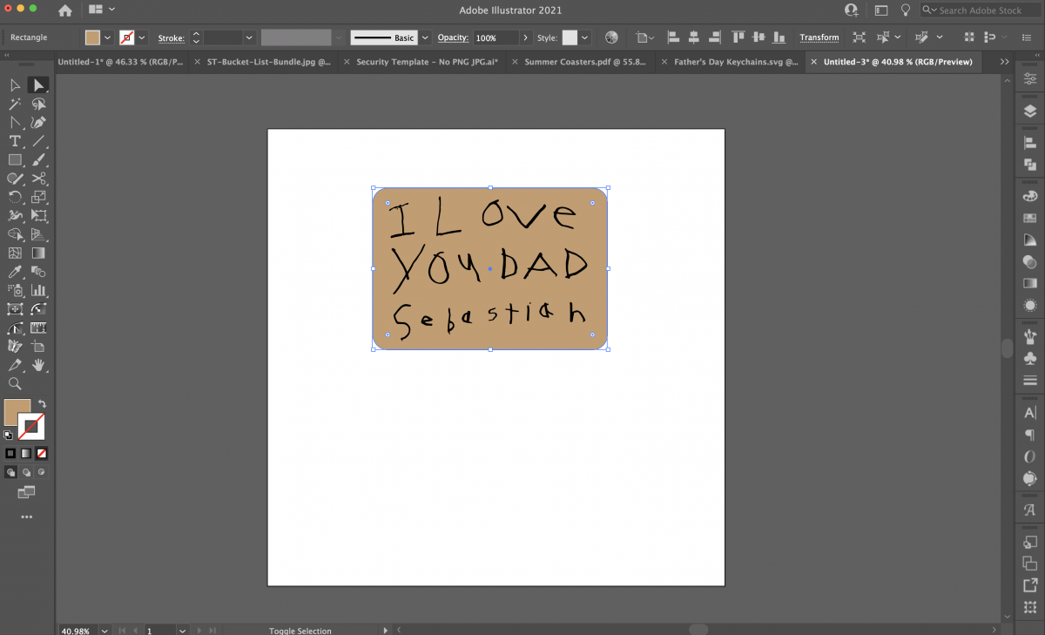Switch to the Father's Day Keychains.svg tab

[x=736, y=62]
